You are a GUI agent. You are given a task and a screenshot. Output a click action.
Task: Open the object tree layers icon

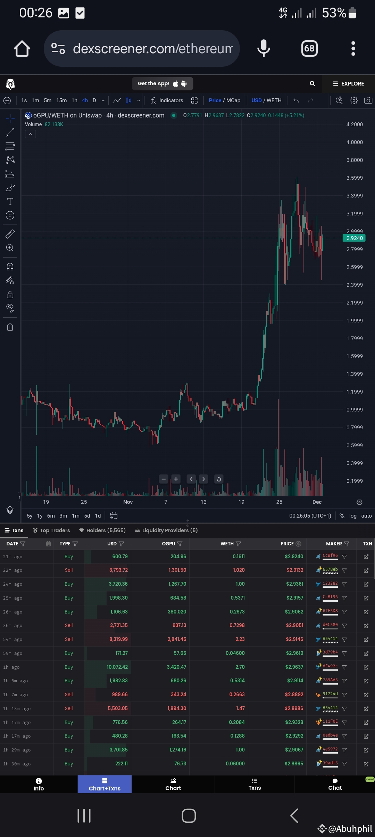[10, 510]
